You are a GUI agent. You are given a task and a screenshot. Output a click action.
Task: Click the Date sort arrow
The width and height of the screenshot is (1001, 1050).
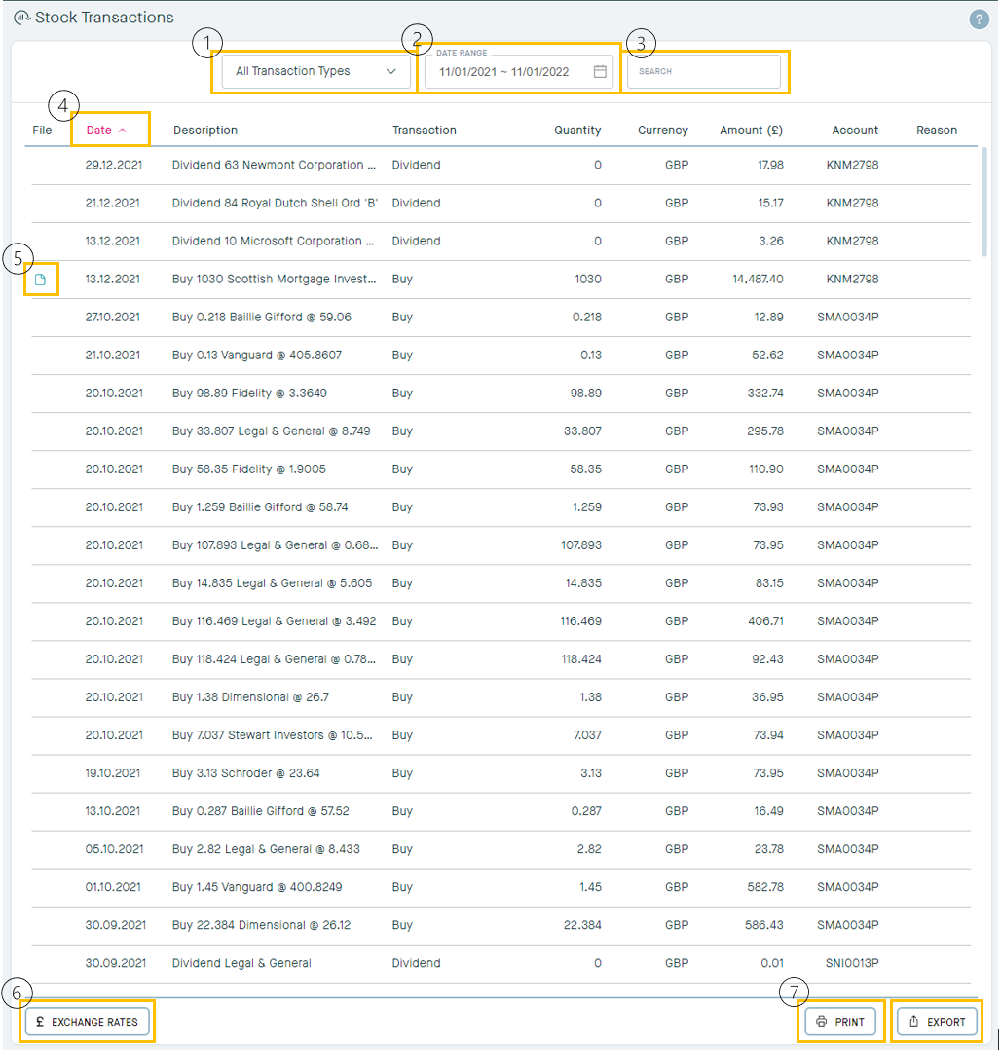point(123,131)
